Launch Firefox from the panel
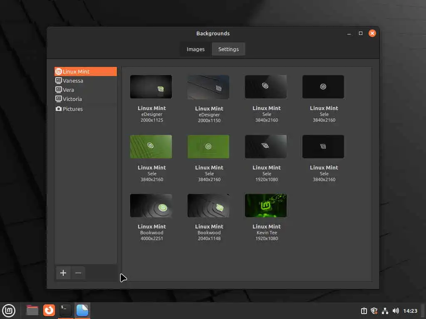This screenshot has width=426, height=319. coord(49,311)
